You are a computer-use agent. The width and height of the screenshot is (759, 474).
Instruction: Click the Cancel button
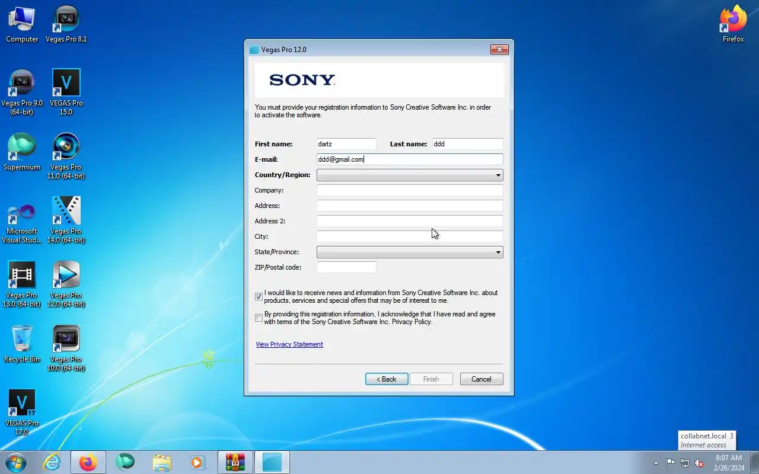click(481, 379)
